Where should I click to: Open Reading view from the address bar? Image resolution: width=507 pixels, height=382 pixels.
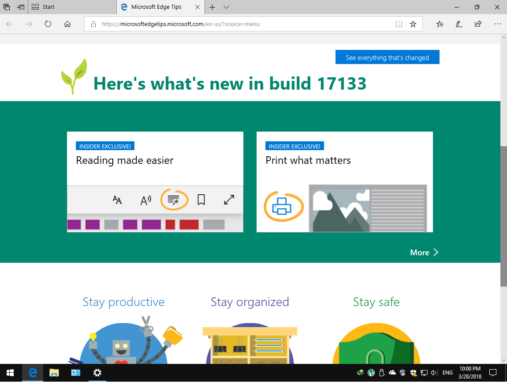399,24
